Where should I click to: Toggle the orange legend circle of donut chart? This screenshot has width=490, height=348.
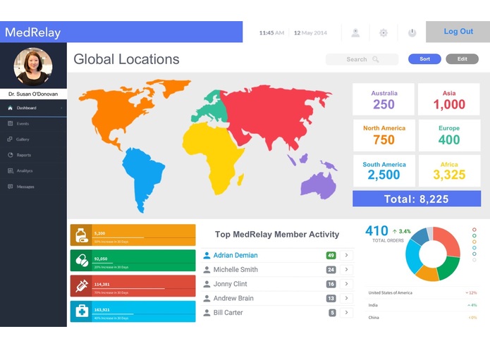point(474,242)
